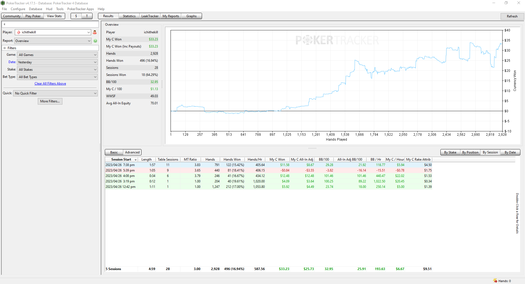Click the red player profile icon
This screenshot has width=525, height=284.
click(95, 32)
